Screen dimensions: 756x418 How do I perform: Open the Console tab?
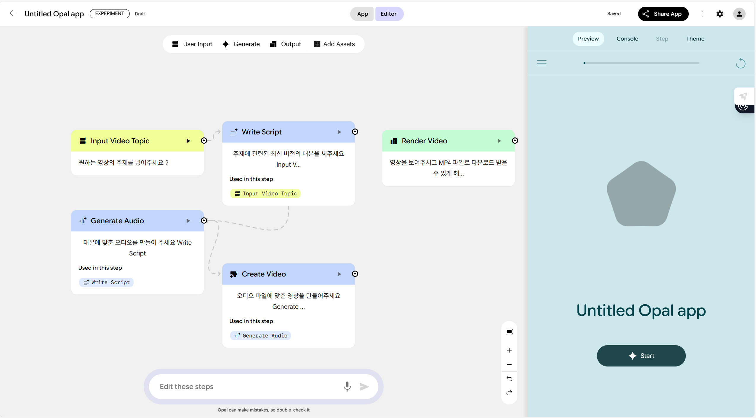tap(627, 39)
